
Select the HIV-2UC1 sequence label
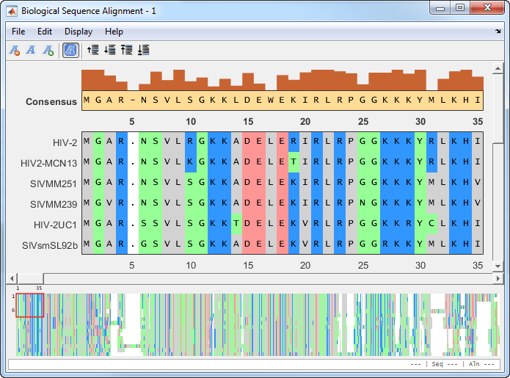pyautogui.click(x=55, y=225)
